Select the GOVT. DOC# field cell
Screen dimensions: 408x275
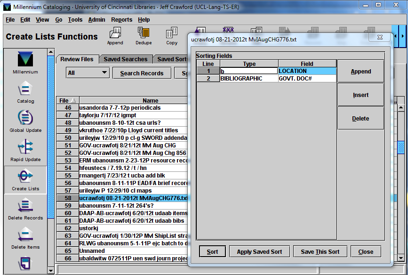pyautogui.click(x=307, y=79)
